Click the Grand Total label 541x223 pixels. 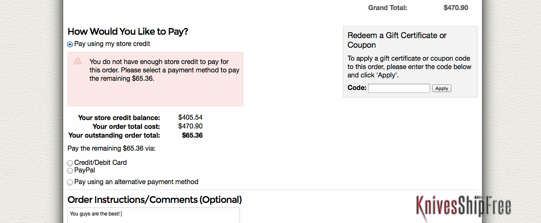tap(387, 8)
